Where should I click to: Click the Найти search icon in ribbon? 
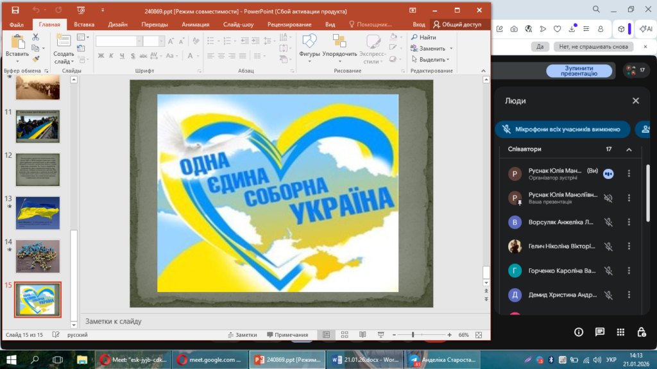click(x=414, y=37)
